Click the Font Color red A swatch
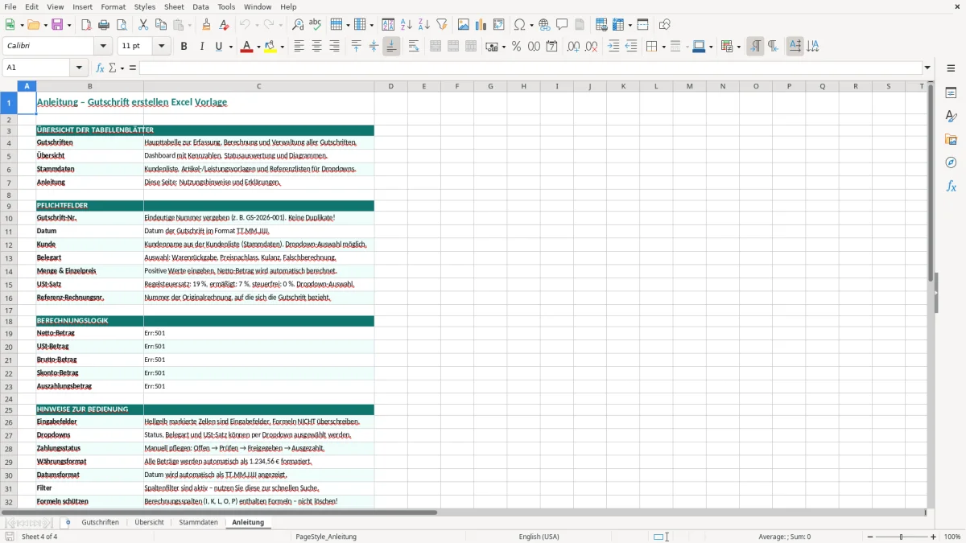 click(246, 47)
